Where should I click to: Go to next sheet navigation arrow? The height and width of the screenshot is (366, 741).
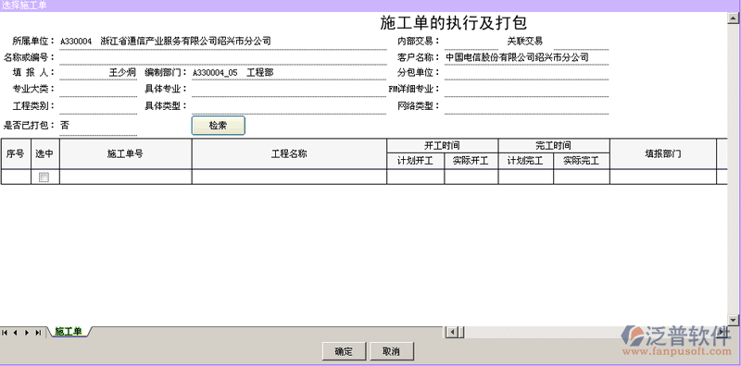(x=27, y=333)
